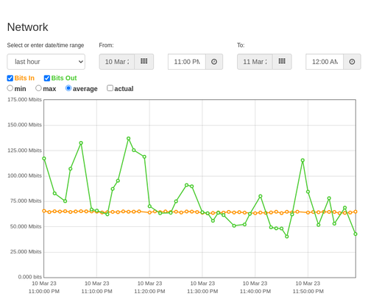Click the 'Bits In' orange label
This screenshot has height=296, width=368.
tap(24, 78)
